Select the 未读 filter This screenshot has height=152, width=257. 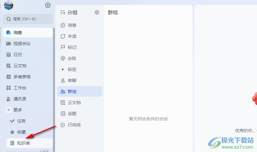click(x=80, y=36)
